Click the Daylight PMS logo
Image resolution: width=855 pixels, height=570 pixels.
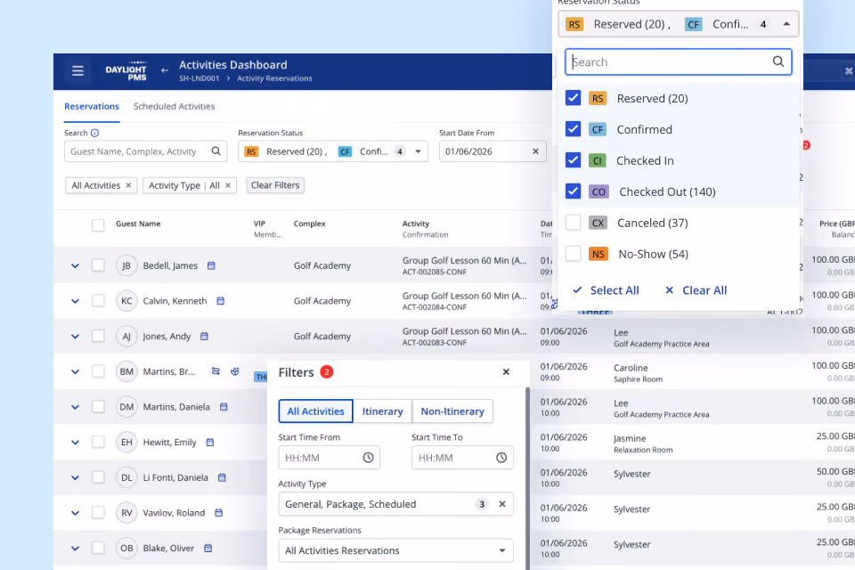pyautogui.click(x=126, y=71)
